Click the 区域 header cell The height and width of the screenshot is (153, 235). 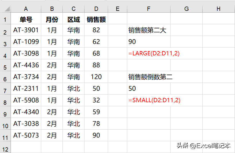73,18
